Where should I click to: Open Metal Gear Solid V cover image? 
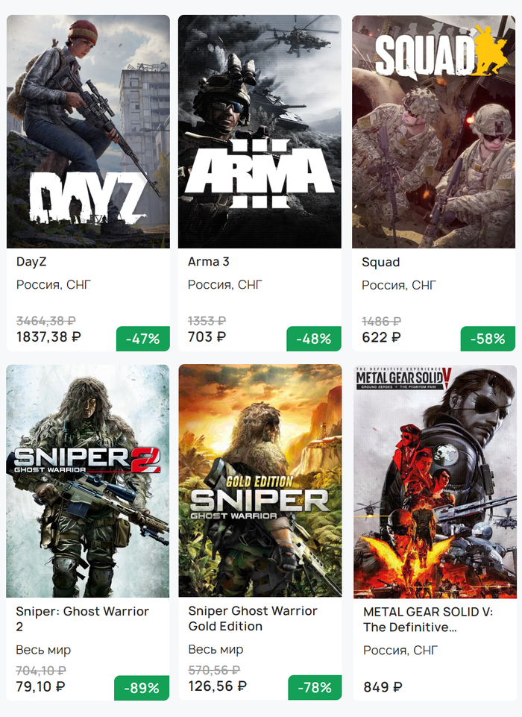pos(433,480)
